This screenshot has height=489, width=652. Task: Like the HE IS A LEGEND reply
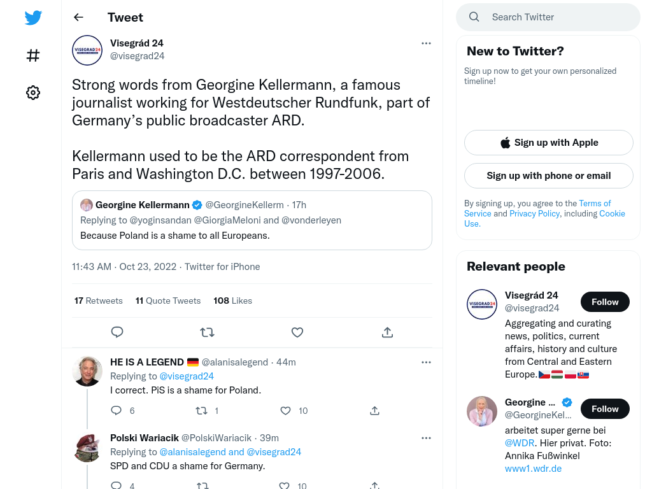click(x=286, y=411)
